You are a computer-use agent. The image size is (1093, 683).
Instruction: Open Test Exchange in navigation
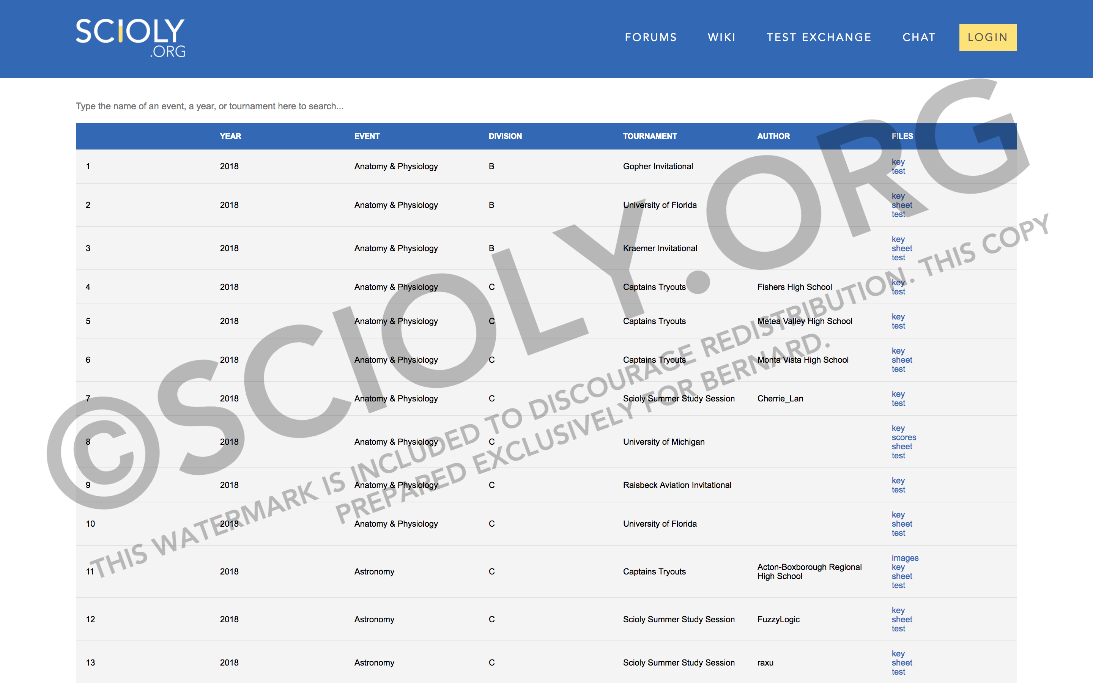pyautogui.click(x=819, y=38)
